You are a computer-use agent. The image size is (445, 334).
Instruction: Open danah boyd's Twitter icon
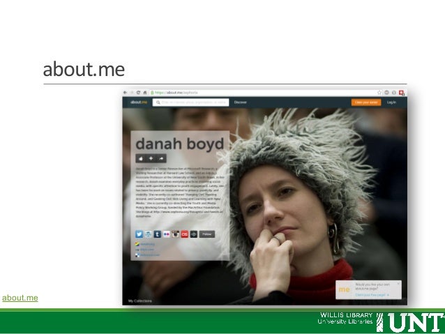click(139, 234)
